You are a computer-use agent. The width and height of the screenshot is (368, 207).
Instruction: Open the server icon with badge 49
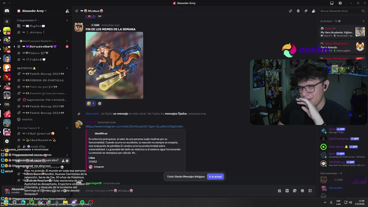(x=7, y=49)
